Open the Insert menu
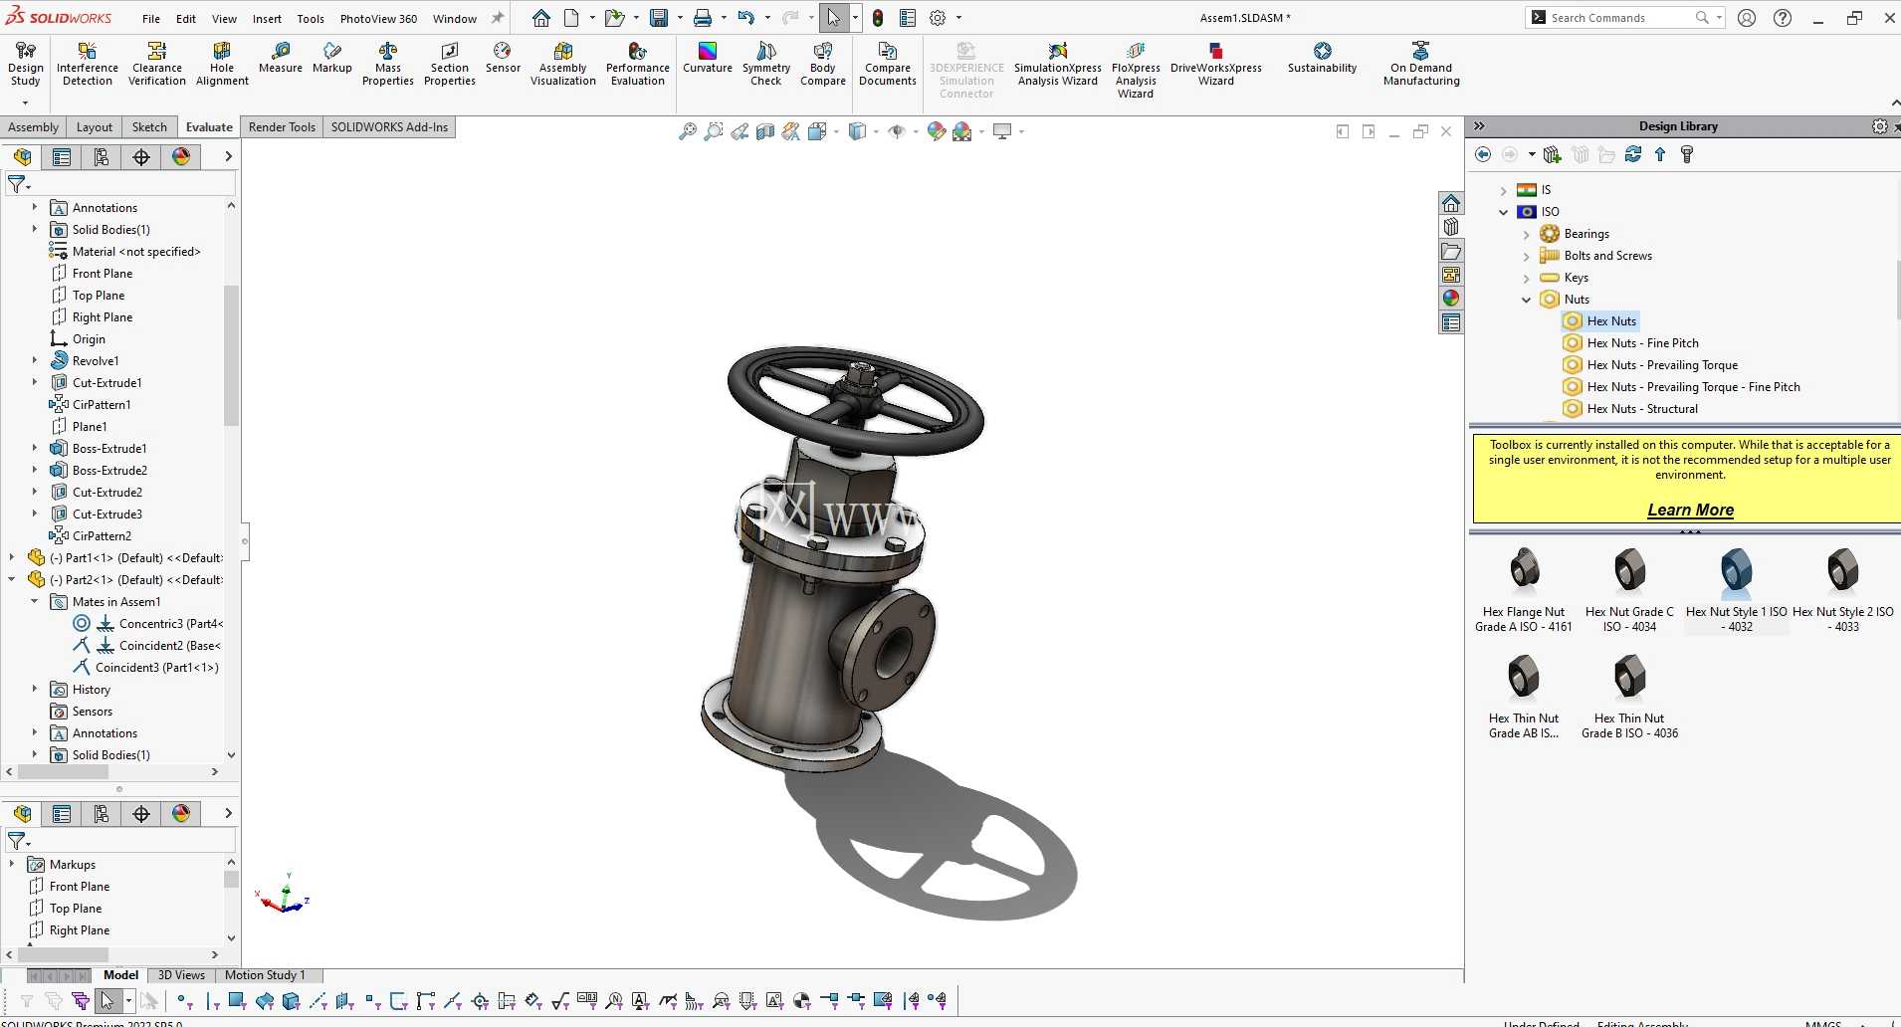 [x=267, y=18]
